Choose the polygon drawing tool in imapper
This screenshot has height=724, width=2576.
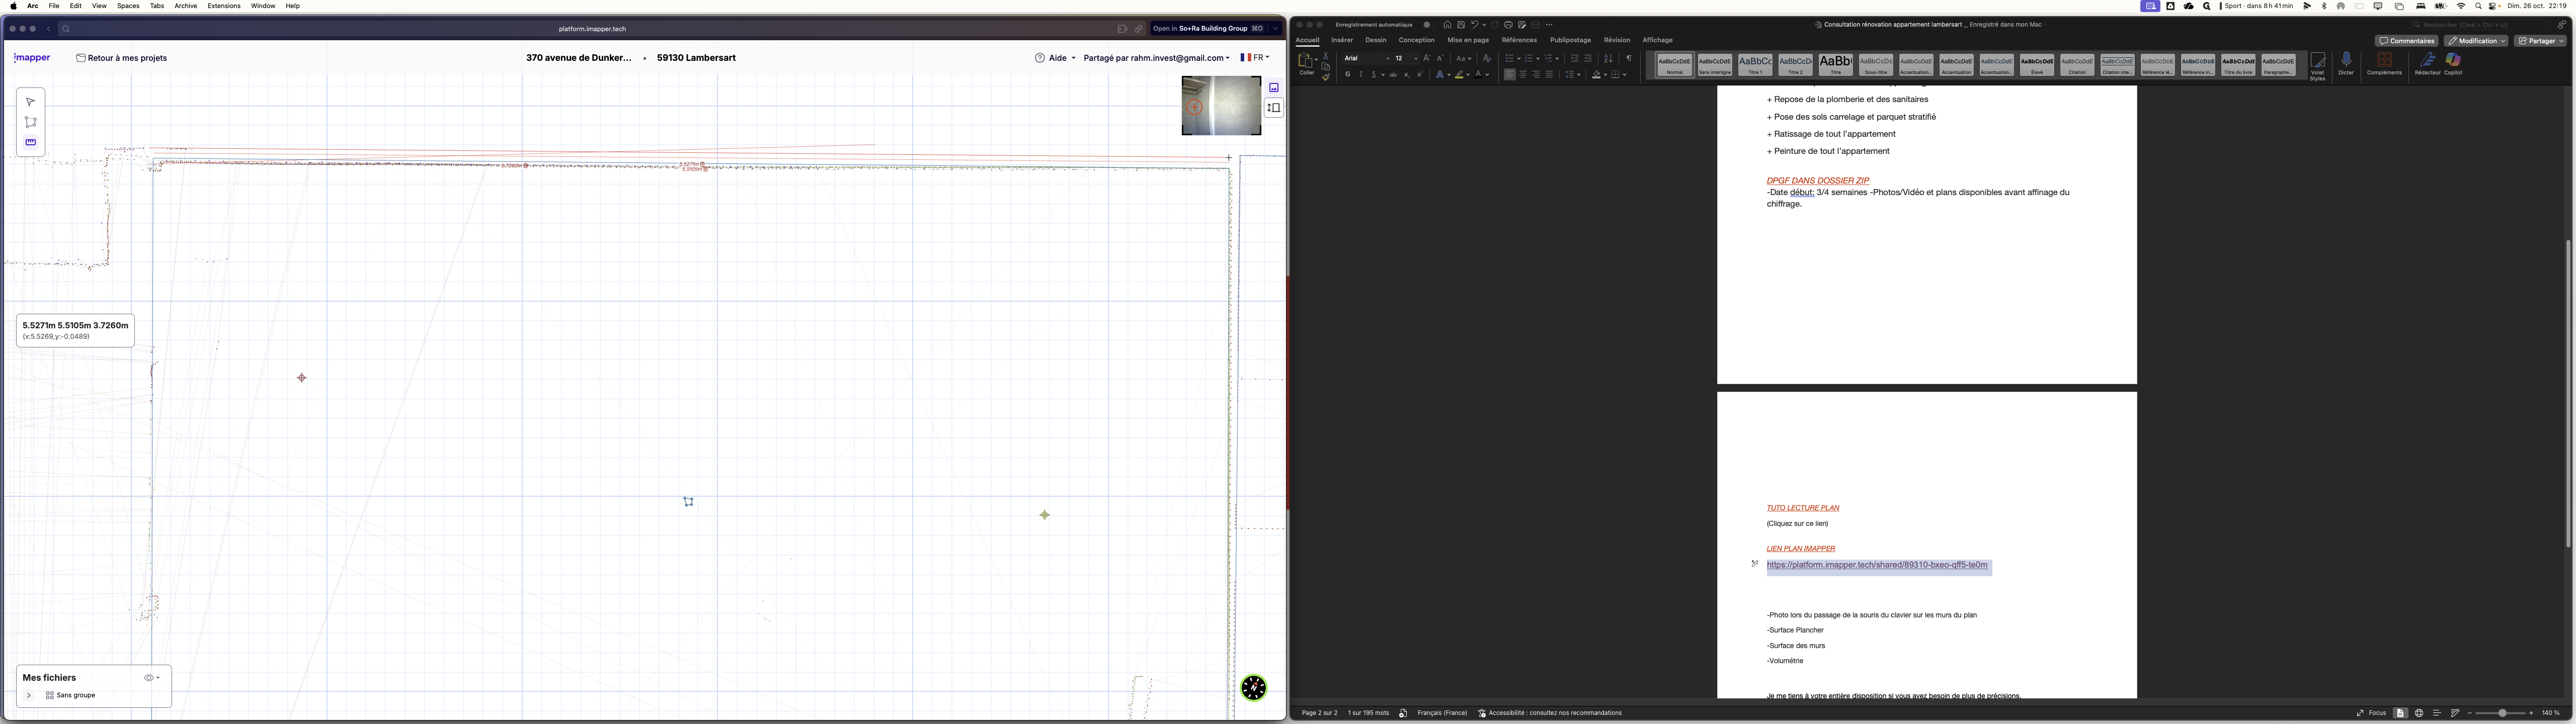(30, 121)
